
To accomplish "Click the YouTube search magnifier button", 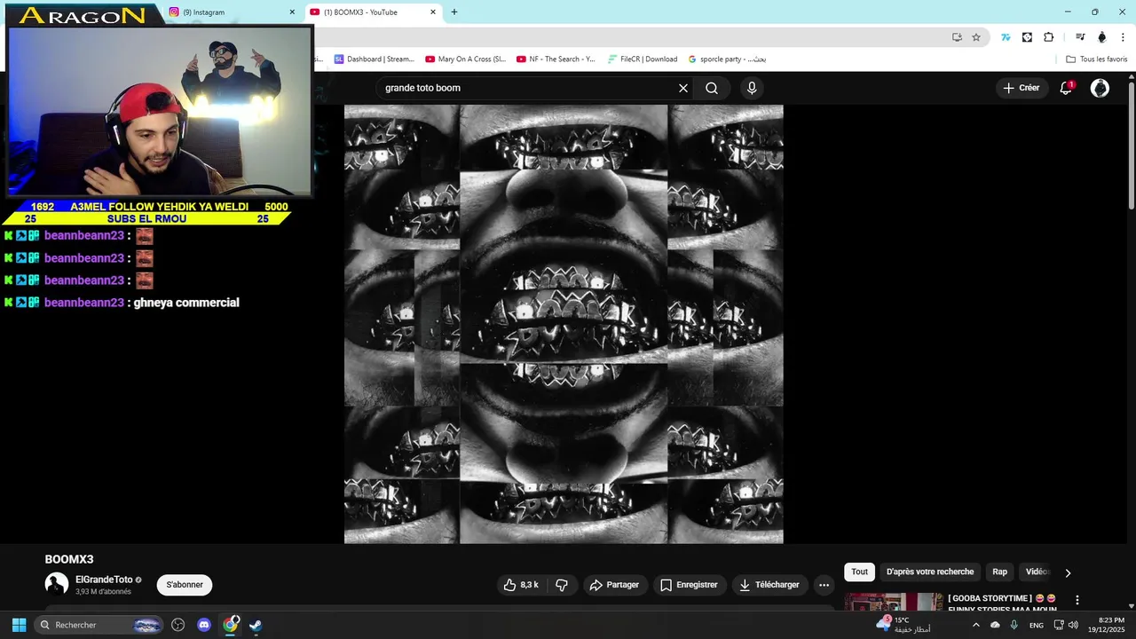I will coord(712,88).
